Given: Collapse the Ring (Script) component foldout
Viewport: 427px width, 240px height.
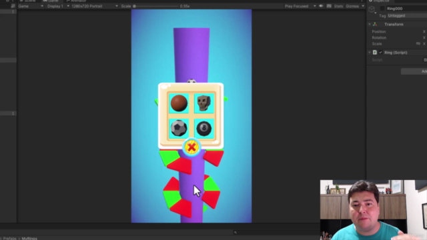Looking at the screenshot, I should pyautogui.click(x=370, y=52).
